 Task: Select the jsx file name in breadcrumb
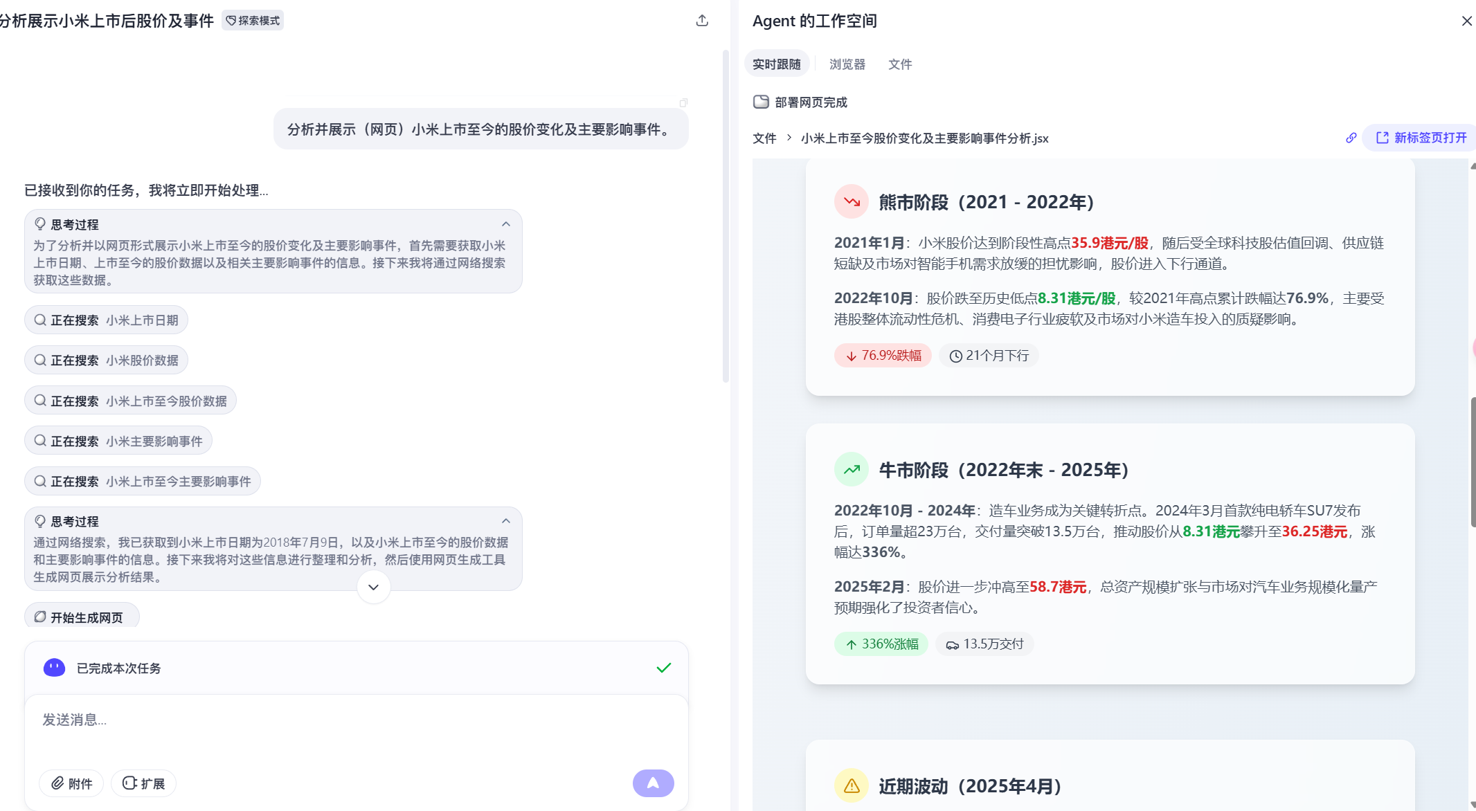point(924,138)
